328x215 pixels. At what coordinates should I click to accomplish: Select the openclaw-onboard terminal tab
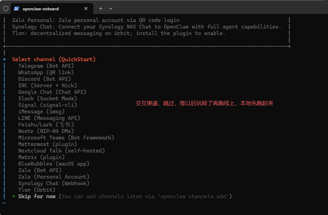click(52, 9)
